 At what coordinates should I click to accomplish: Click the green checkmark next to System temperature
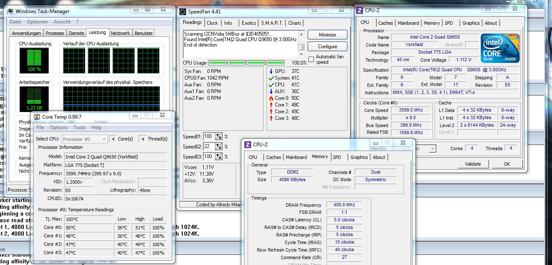[271, 78]
